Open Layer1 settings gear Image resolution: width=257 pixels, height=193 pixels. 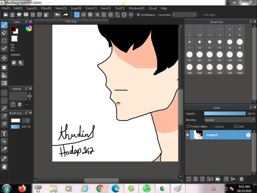click(x=248, y=135)
